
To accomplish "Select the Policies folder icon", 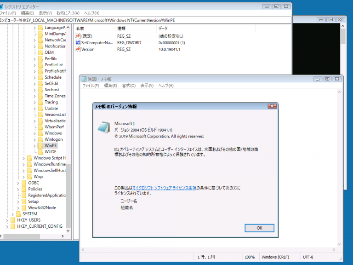I will (x=24, y=189).
